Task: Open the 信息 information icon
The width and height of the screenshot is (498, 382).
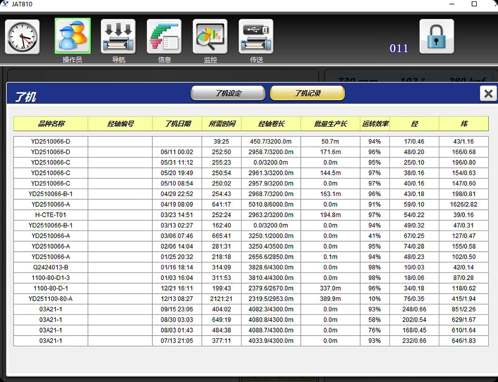Action: [164, 36]
